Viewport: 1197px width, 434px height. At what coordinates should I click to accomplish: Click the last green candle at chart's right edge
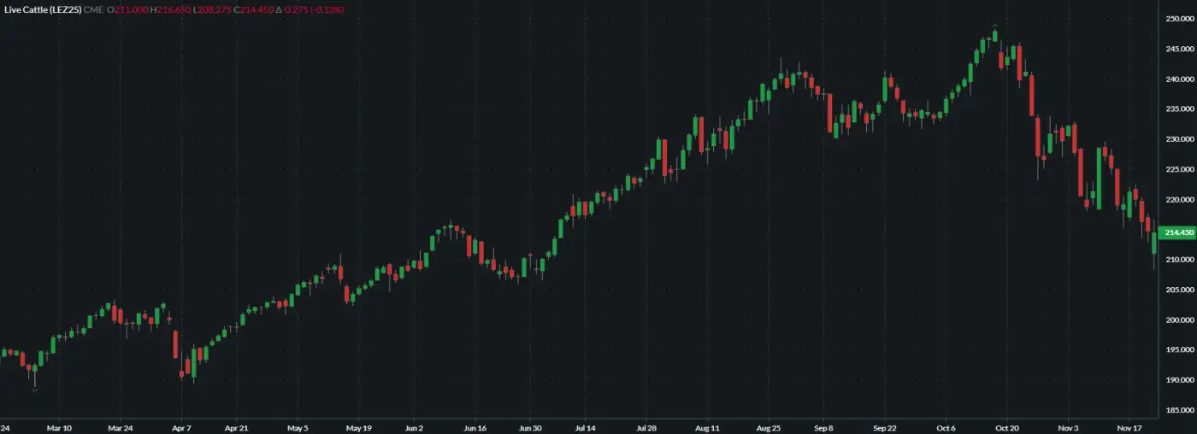(1154, 243)
